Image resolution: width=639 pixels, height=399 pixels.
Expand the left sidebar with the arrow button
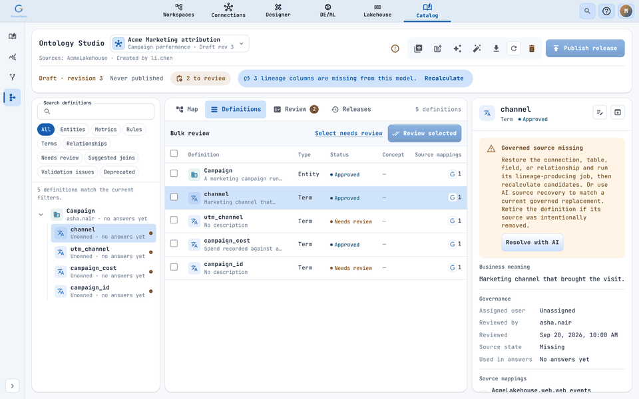(12, 386)
